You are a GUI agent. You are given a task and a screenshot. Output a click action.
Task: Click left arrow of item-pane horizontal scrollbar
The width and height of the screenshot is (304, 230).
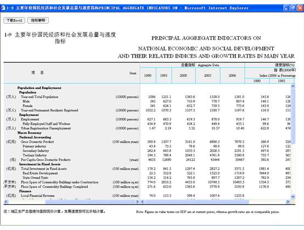[x=6, y=201]
